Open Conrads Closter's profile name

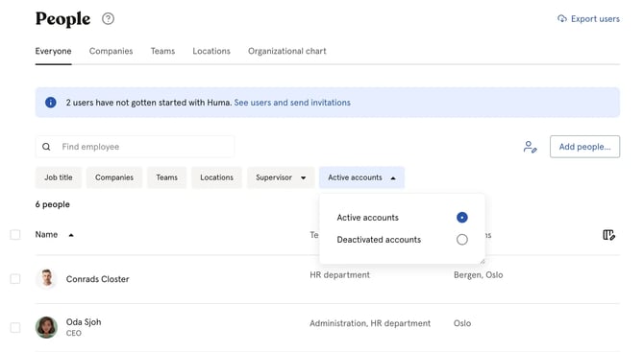[x=97, y=279]
